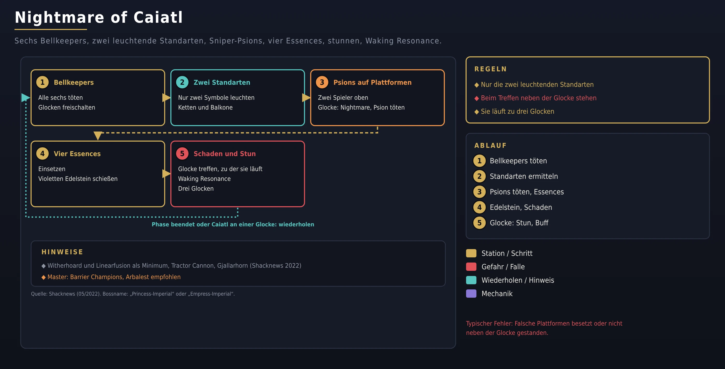The image size is (725, 369).
Task: Select the Psions auf Plattformen card title
Action: [372, 82]
